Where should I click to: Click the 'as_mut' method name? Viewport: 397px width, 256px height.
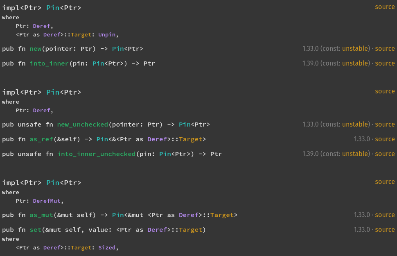click(41, 215)
